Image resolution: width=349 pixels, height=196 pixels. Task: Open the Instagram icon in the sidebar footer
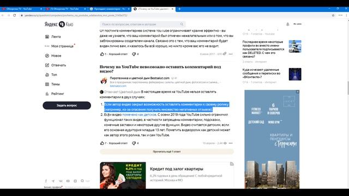click(x=75, y=181)
